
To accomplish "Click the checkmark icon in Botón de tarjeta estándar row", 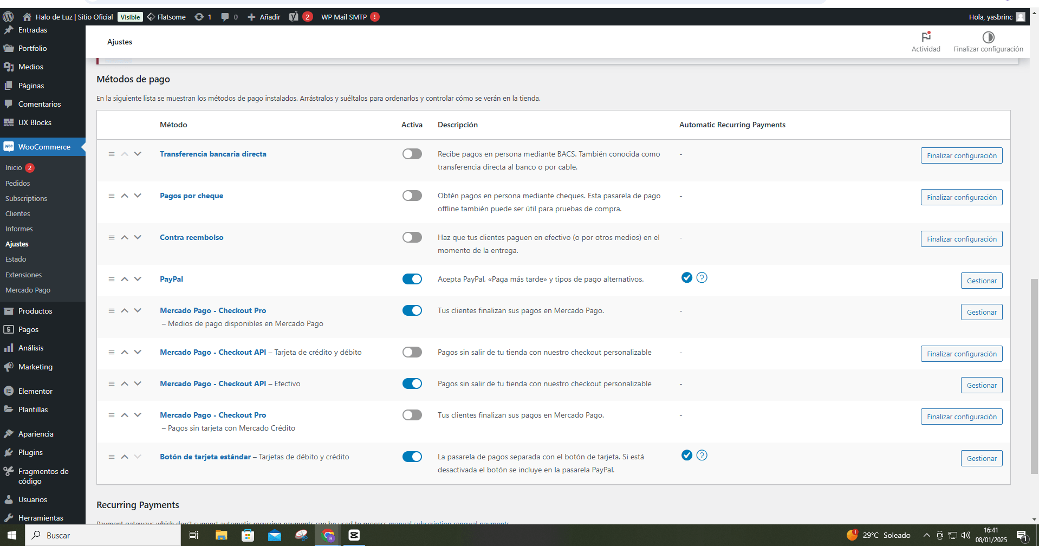I will coord(686,456).
